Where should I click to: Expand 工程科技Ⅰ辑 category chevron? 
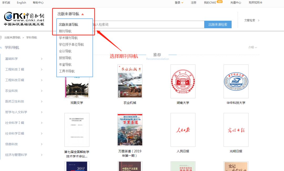42,70
